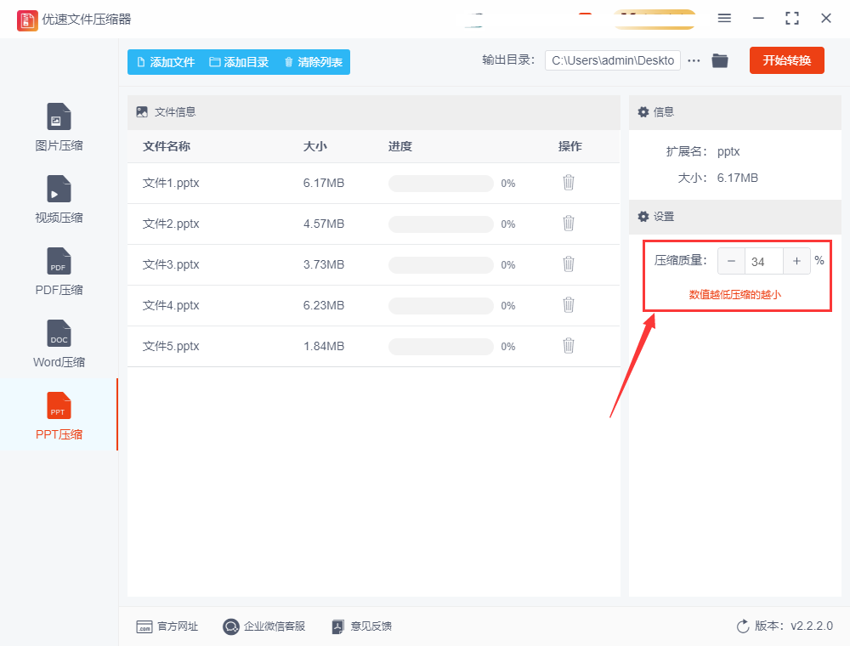This screenshot has width=850, height=646.
Task: Click 添加目录 to add a folder
Action: [239, 62]
